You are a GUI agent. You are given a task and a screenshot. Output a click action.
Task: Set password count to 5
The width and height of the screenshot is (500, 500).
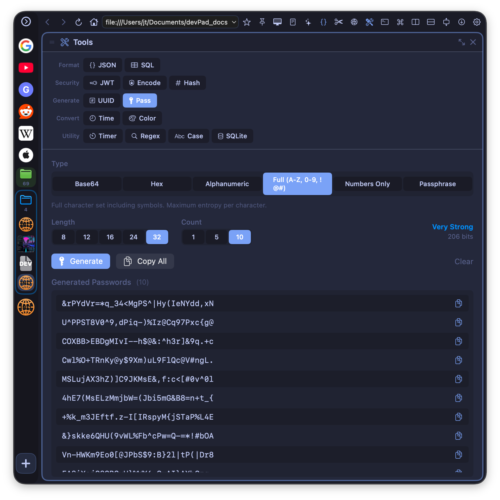point(216,237)
